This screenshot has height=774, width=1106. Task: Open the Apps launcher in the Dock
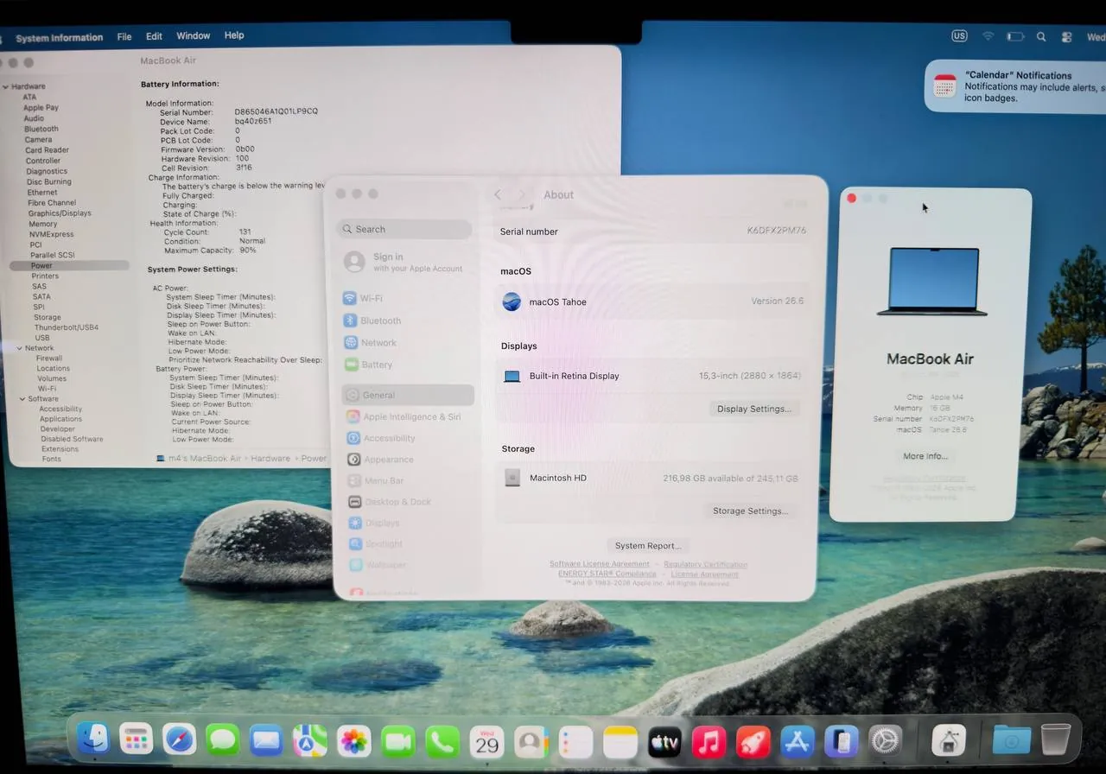(136, 739)
